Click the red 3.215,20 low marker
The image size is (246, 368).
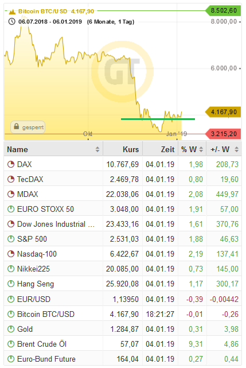[x=223, y=134]
